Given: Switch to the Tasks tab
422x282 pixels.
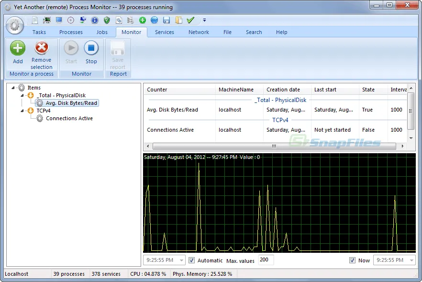Looking at the screenshot, I should click(39, 32).
